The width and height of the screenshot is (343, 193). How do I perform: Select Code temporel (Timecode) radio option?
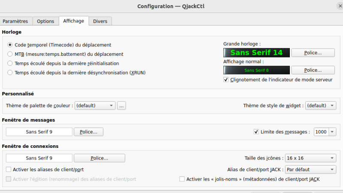click(10, 45)
